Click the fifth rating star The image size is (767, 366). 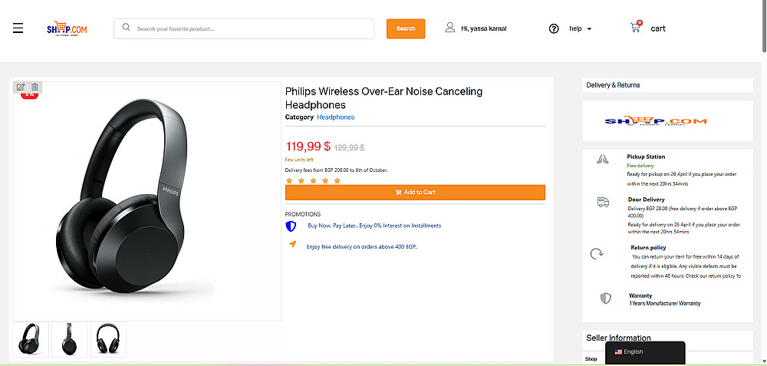coord(337,181)
